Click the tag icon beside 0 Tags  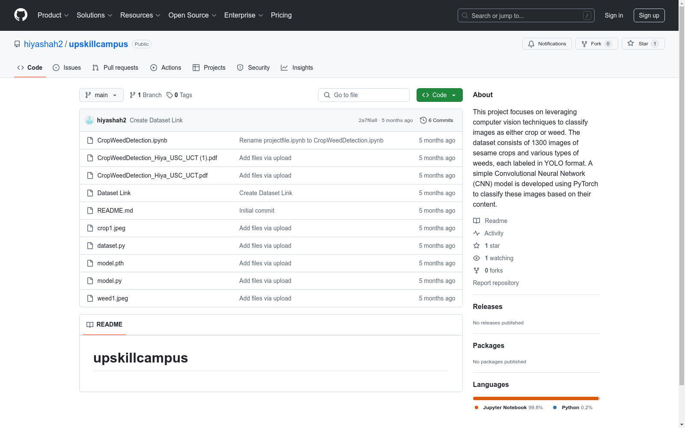pyautogui.click(x=170, y=95)
